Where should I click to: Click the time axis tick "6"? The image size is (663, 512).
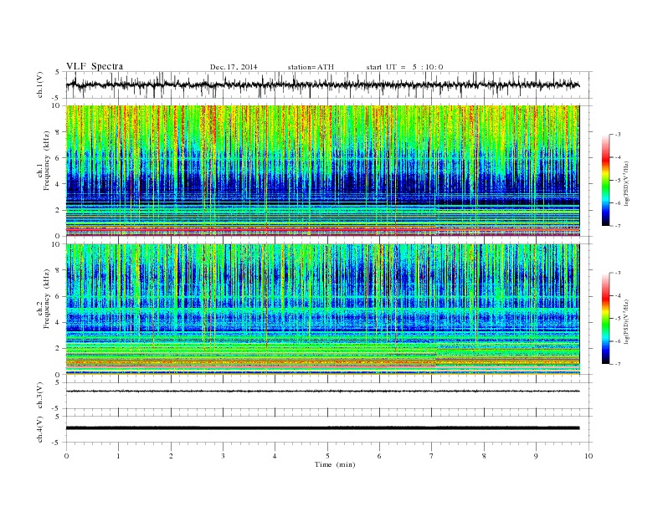(x=379, y=456)
